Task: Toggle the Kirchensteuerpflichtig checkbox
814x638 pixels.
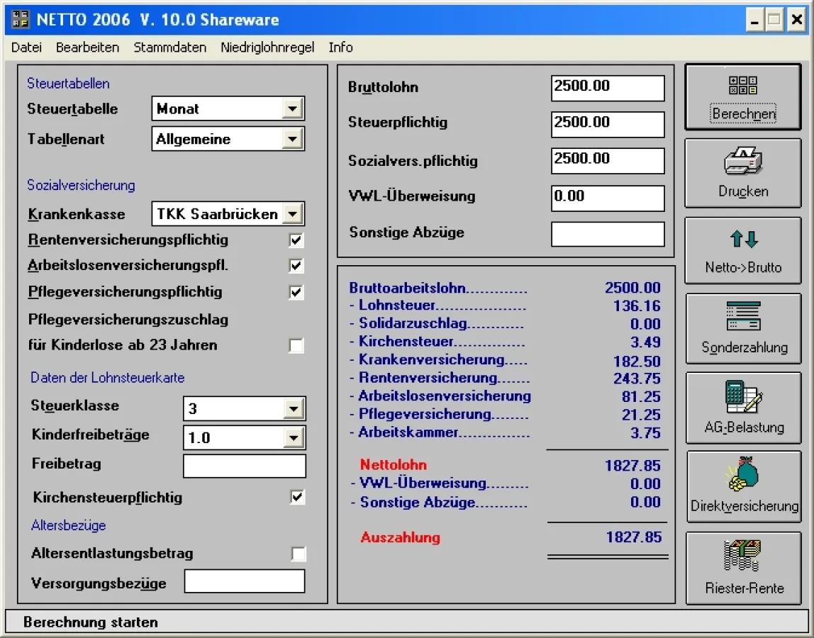Action: point(298,497)
